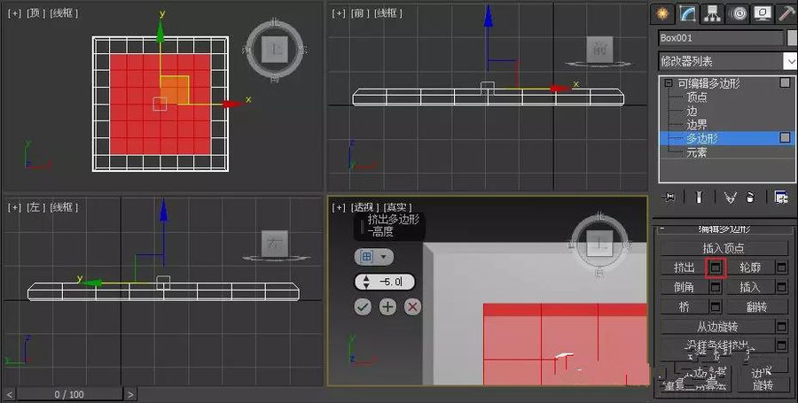Click the 桥 button
The height and width of the screenshot is (403, 798).
click(x=684, y=307)
